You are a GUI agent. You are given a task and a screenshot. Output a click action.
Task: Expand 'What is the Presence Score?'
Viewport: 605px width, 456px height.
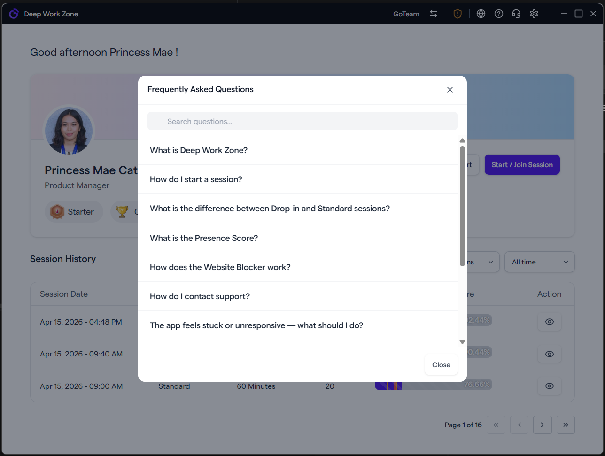298,238
